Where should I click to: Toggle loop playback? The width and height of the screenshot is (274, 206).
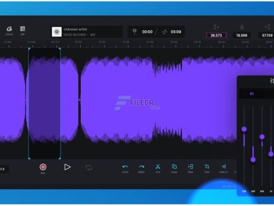(89, 168)
